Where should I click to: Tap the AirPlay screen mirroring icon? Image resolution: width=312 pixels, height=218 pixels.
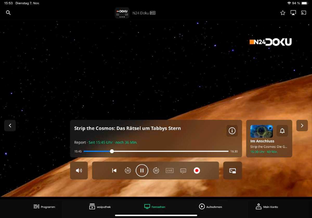click(x=293, y=13)
